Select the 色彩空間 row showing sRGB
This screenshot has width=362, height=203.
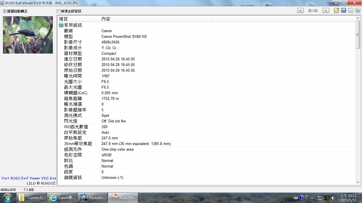pyautogui.click(x=207, y=155)
